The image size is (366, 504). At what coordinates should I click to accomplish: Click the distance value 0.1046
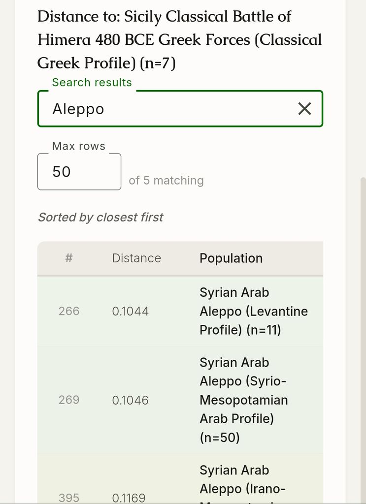pyautogui.click(x=130, y=400)
